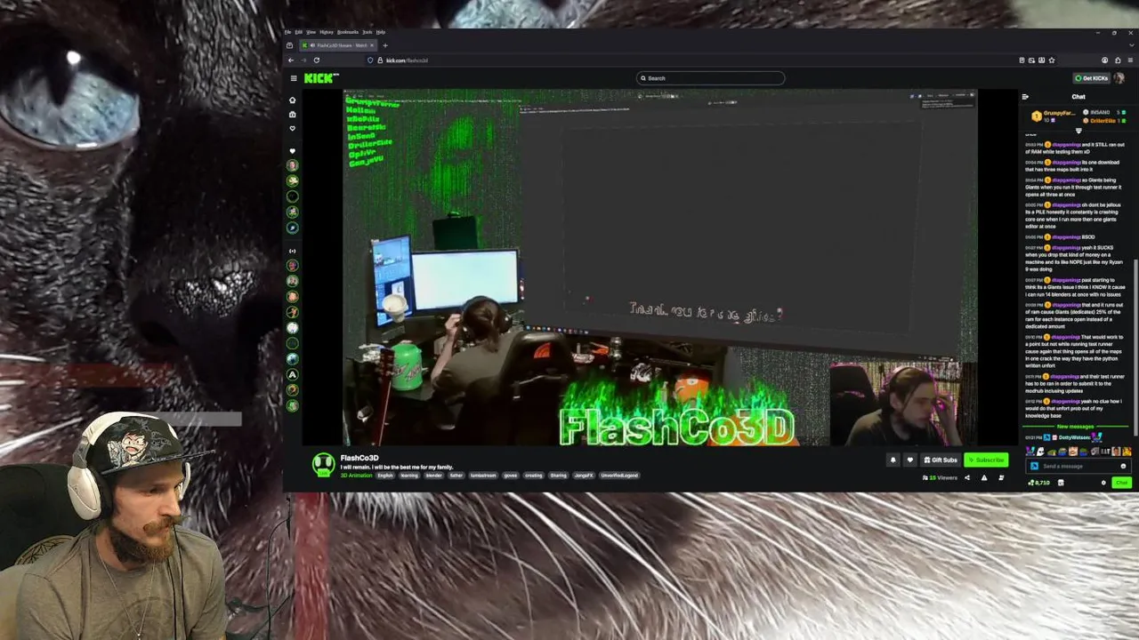
Task: Click the blender tag
Action: pos(433,476)
